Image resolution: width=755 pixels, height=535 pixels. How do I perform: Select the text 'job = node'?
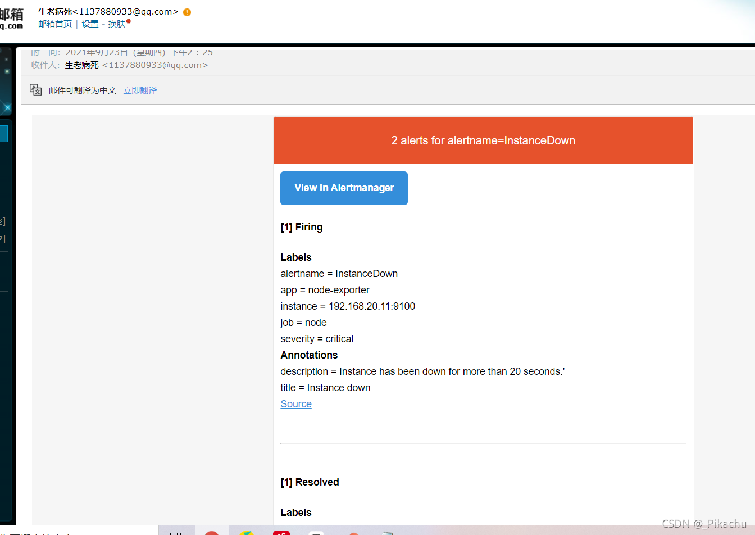coord(303,323)
